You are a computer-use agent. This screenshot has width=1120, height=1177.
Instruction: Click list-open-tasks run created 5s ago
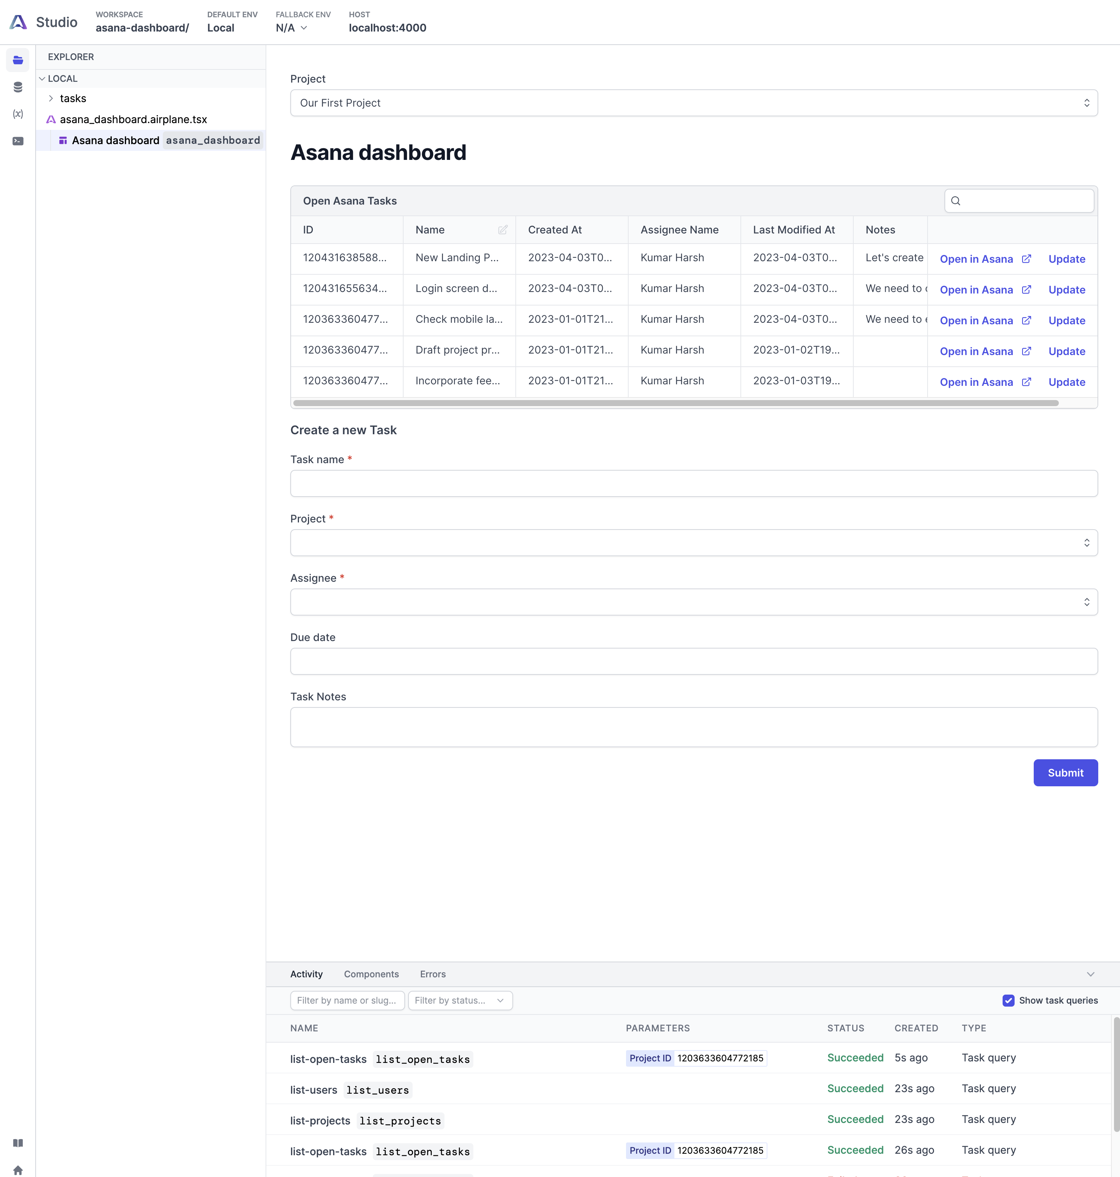coord(688,1058)
